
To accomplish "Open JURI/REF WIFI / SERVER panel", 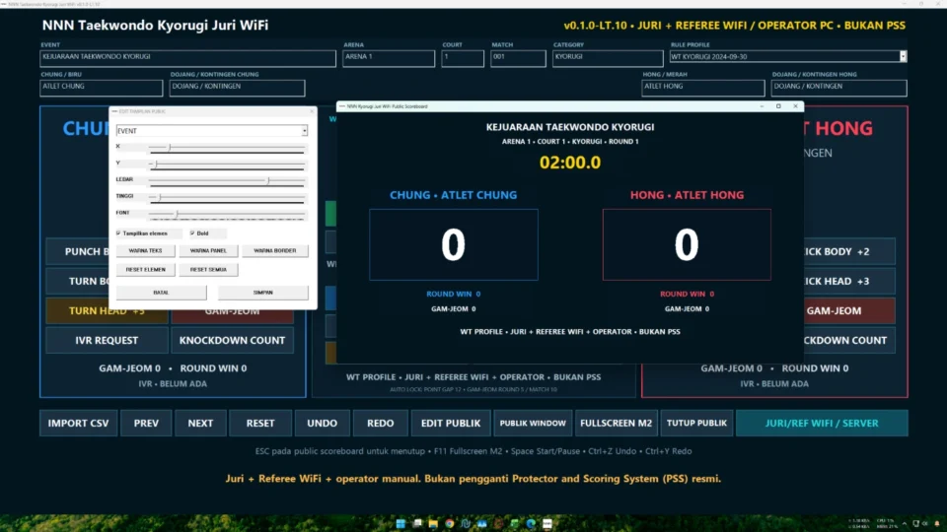I will pos(822,424).
